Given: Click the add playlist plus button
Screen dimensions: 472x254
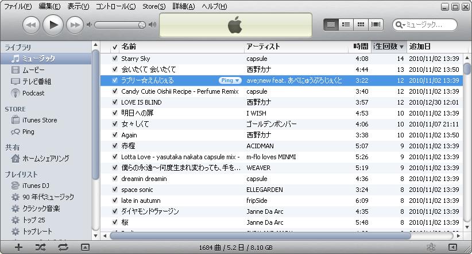Looking at the screenshot, I should click(x=19, y=247).
